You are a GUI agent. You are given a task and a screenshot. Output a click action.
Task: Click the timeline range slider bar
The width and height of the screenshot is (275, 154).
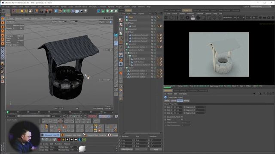(34, 116)
